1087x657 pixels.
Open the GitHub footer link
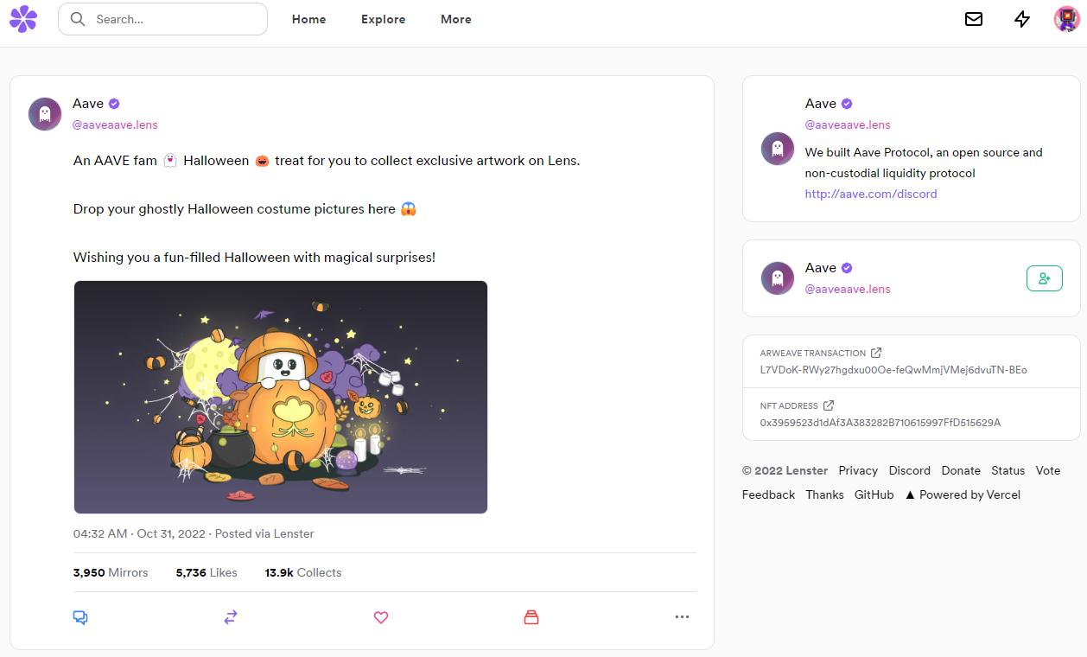coord(874,494)
